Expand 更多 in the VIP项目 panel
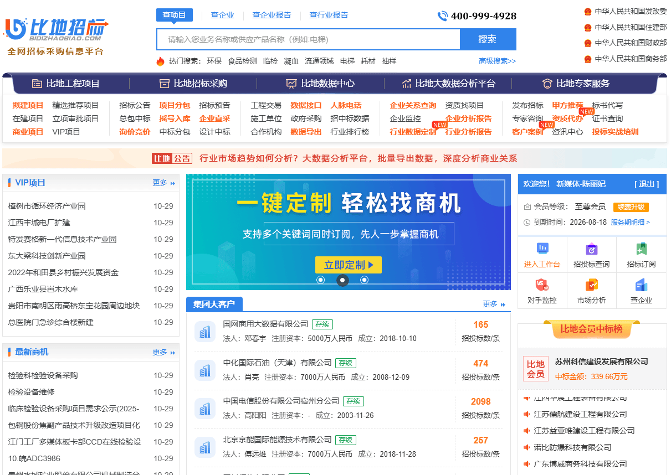This screenshot has width=671, height=475. click(163, 183)
